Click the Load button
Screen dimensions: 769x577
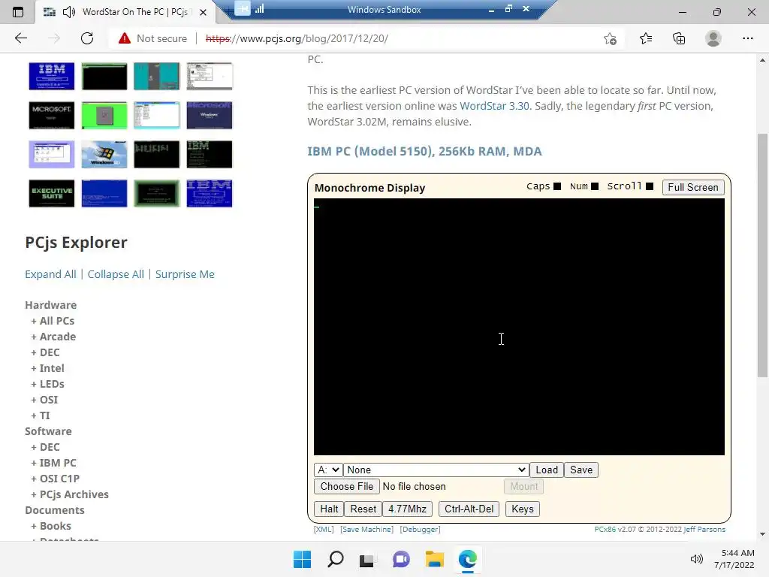click(x=547, y=470)
